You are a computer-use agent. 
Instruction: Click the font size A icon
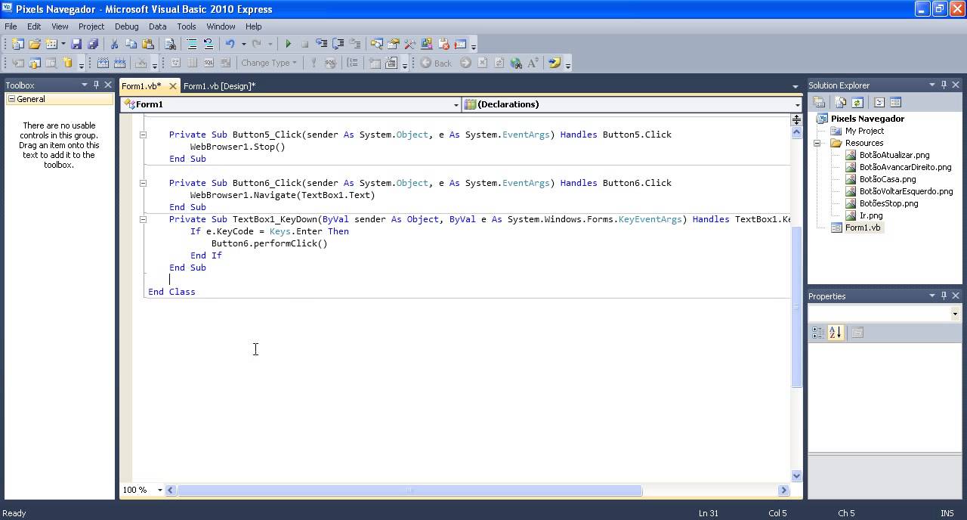(x=533, y=63)
